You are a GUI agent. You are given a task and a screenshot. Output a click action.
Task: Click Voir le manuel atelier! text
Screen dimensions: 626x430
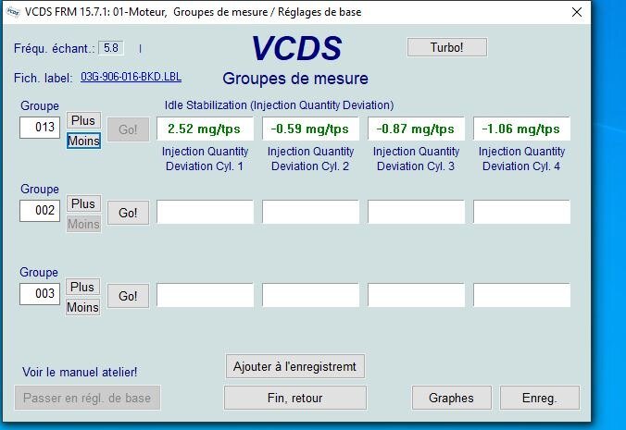pos(80,373)
